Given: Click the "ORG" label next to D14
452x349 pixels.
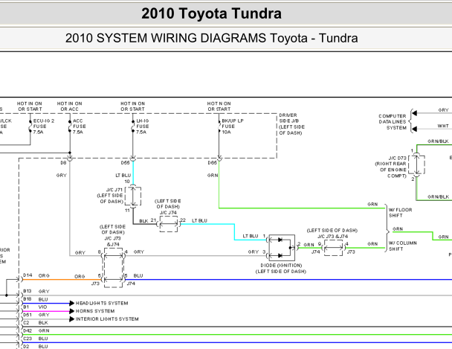Looking at the screenshot, I should click(44, 276).
